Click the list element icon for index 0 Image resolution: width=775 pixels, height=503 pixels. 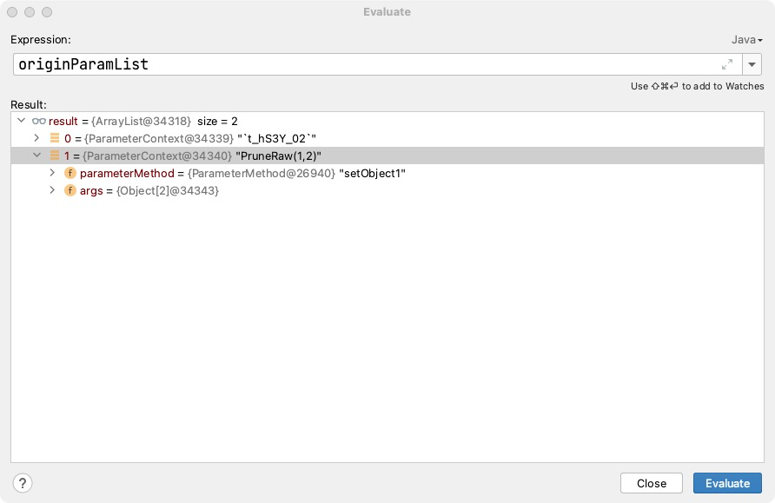pos(54,138)
